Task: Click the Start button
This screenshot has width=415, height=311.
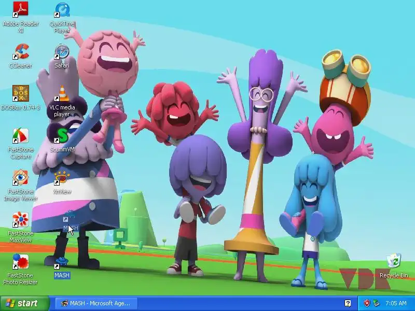Action: (24, 303)
